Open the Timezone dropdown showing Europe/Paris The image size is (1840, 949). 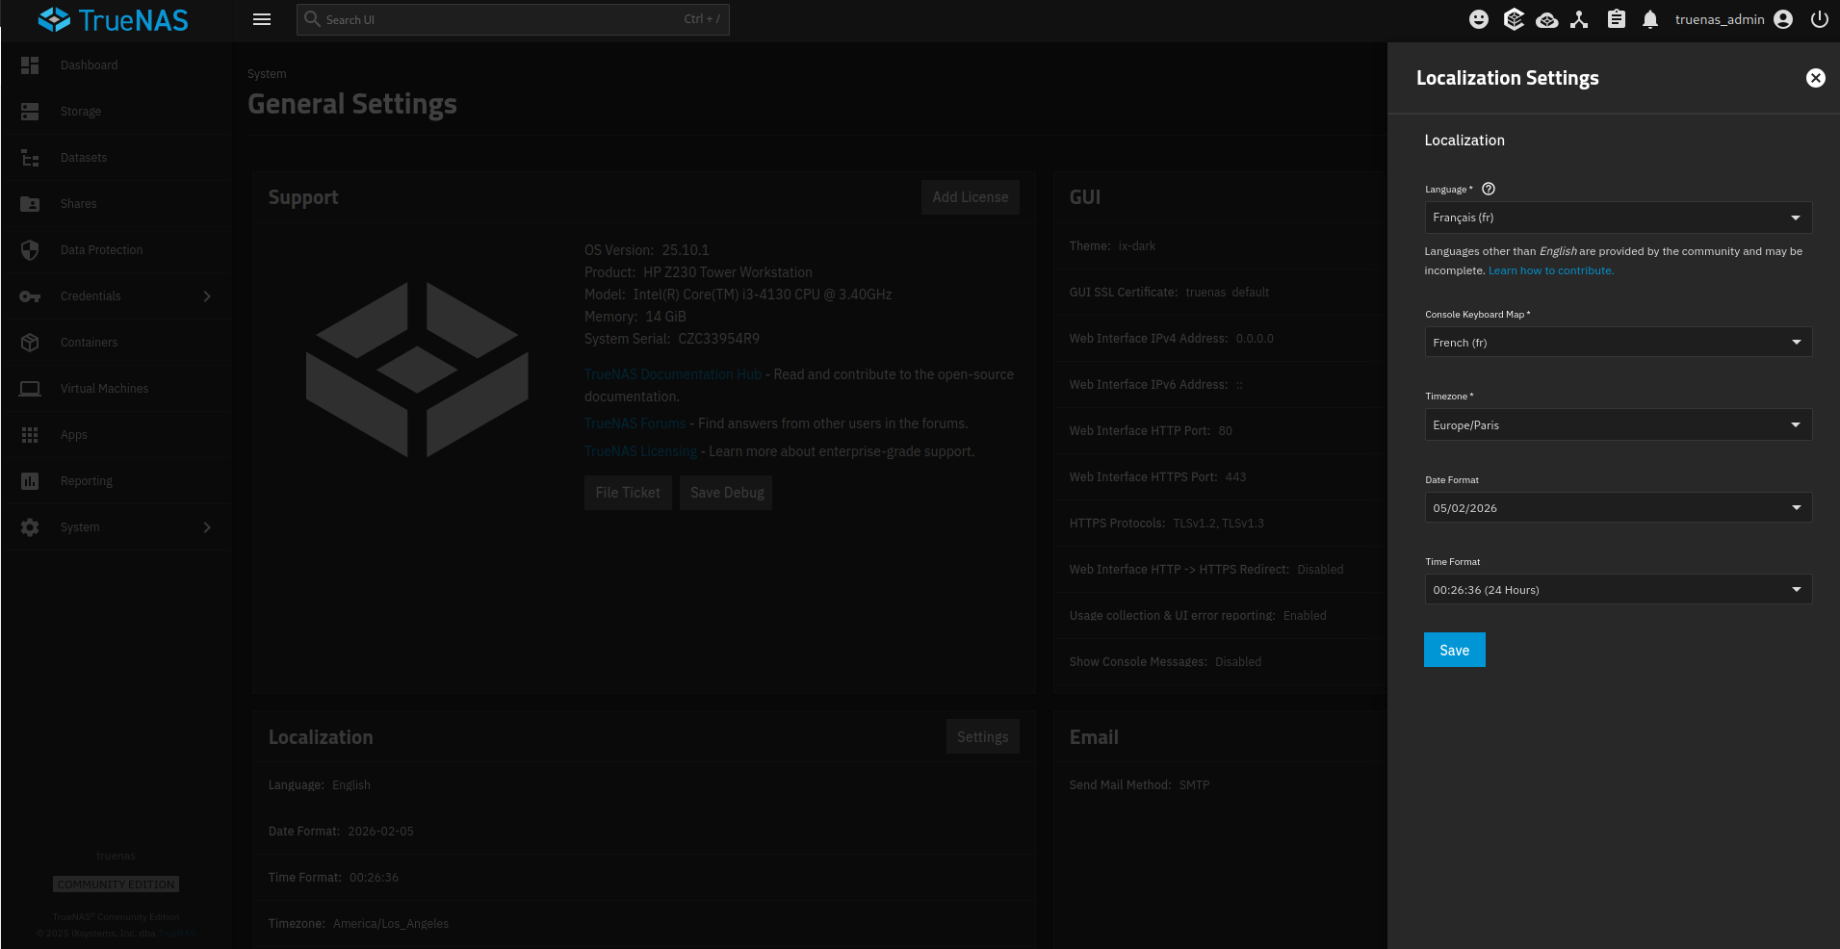[x=1618, y=425]
